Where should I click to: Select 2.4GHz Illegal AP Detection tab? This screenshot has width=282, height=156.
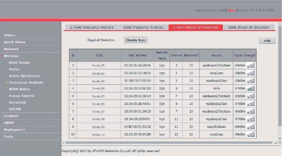pyautogui.click(x=196, y=27)
